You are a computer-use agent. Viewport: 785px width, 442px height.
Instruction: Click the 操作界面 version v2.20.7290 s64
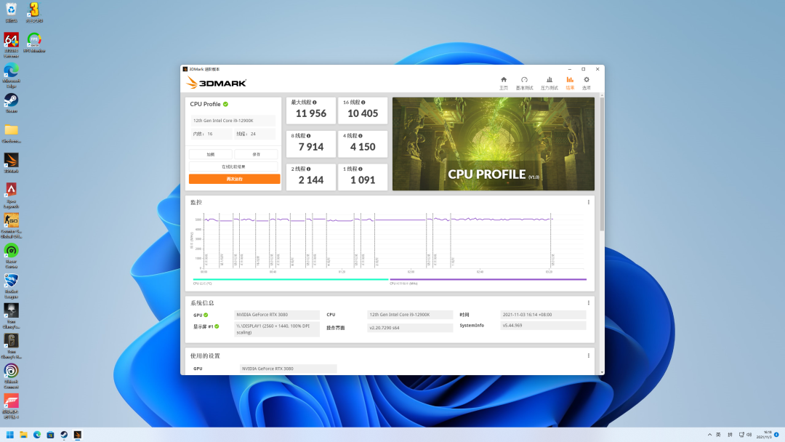410,328
